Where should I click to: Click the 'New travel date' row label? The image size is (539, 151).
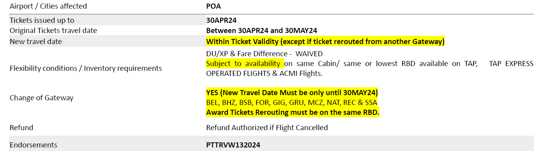tap(36, 41)
